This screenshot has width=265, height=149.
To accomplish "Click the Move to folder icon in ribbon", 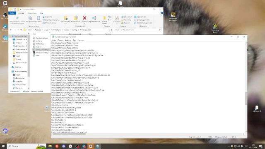I will 66,18.
